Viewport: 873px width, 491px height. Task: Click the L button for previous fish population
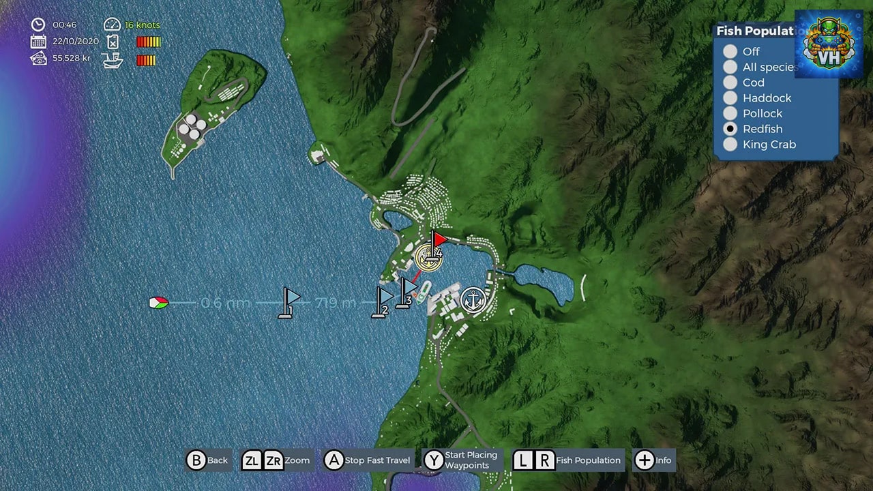(523, 460)
